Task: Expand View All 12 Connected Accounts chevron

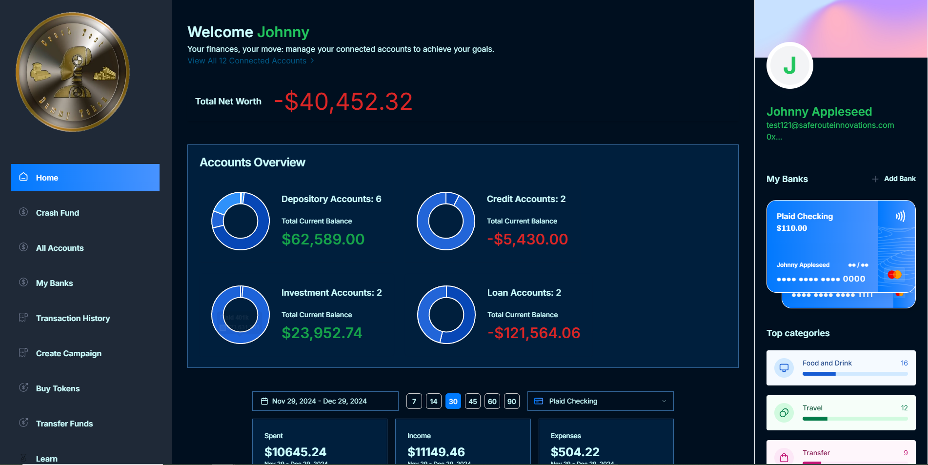Action: click(312, 61)
